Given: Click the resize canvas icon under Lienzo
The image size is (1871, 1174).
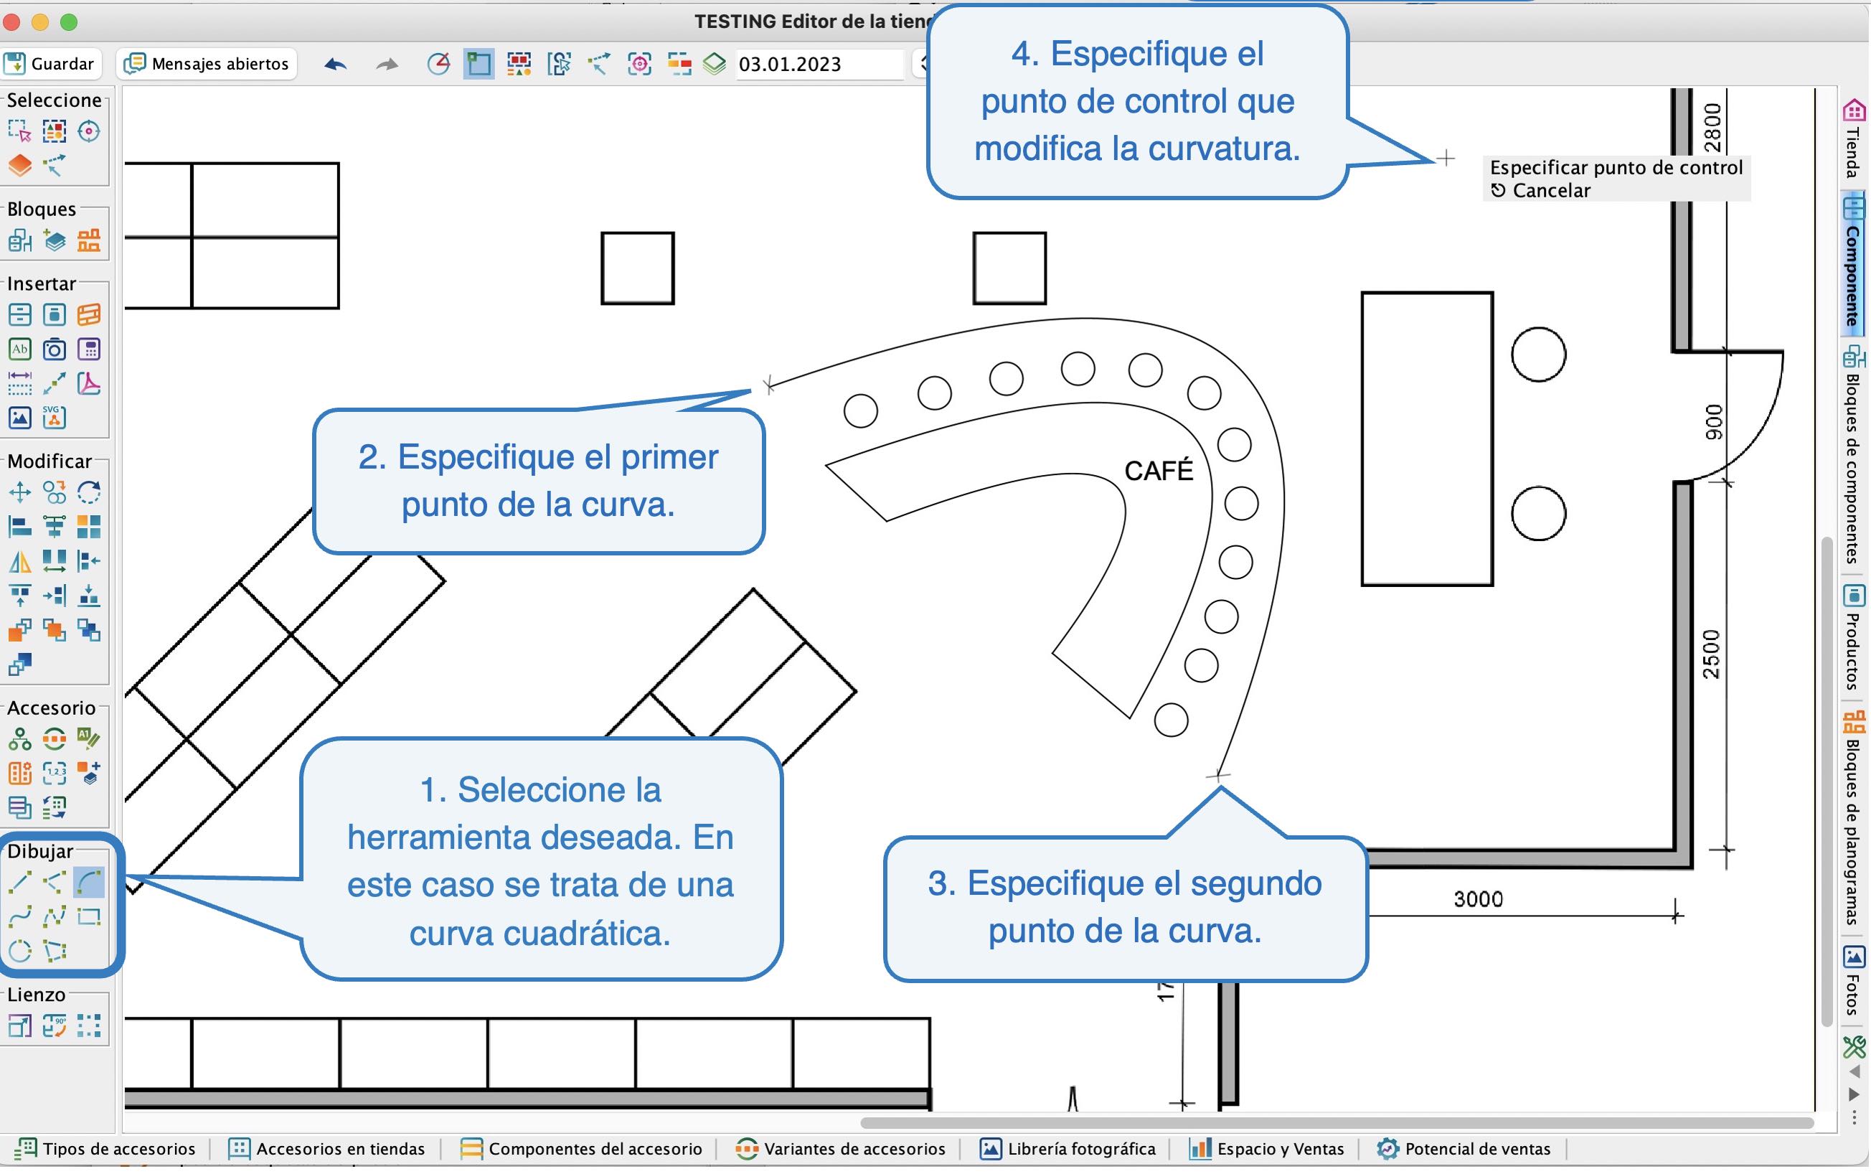Looking at the screenshot, I should pyautogui.click(x=19, y=1026).
